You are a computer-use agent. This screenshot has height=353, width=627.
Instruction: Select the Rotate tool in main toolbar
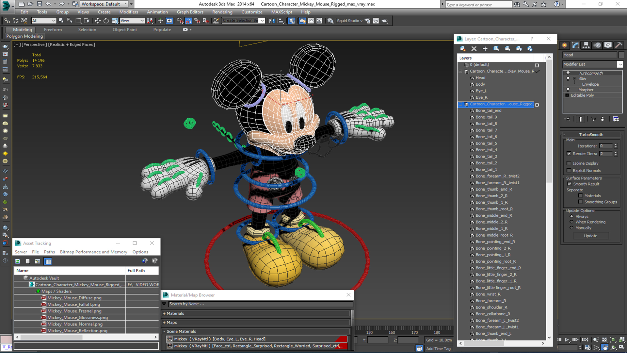106,21
